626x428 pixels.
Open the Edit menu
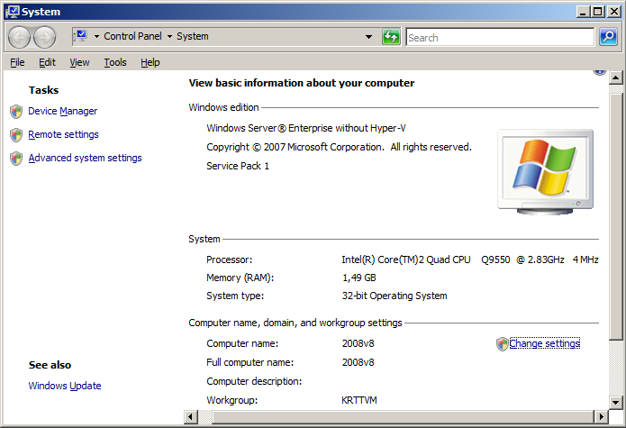coord(47,62)
